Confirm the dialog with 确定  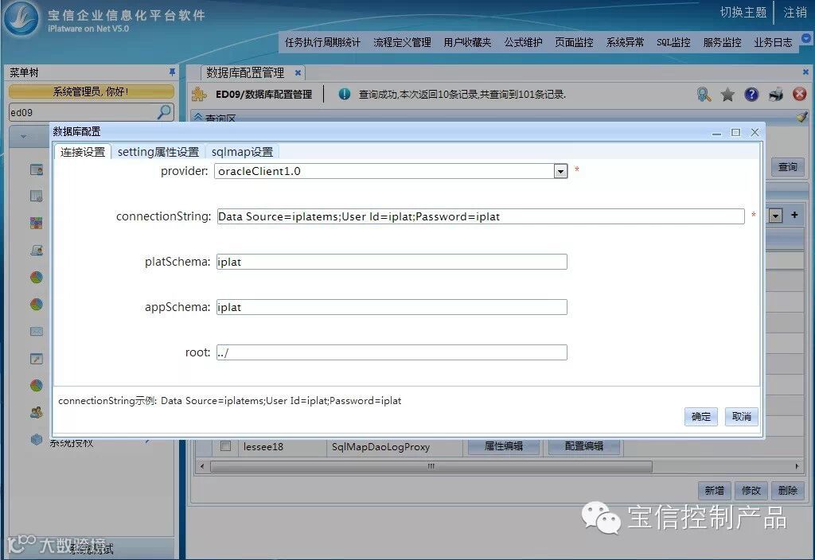coord(700,417)
